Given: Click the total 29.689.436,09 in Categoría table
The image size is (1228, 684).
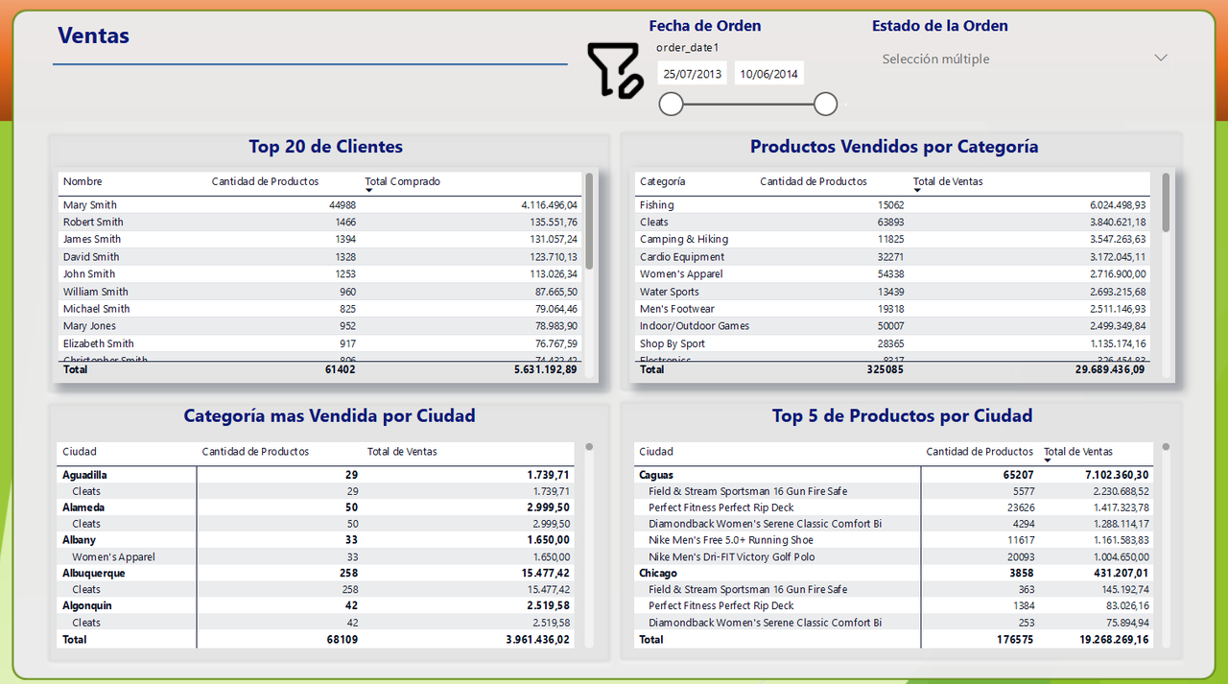Looking at the screenshot, I should (1110, 369).
